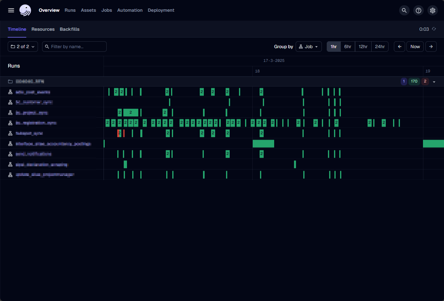Select the 1hr time range

point(334,47)
